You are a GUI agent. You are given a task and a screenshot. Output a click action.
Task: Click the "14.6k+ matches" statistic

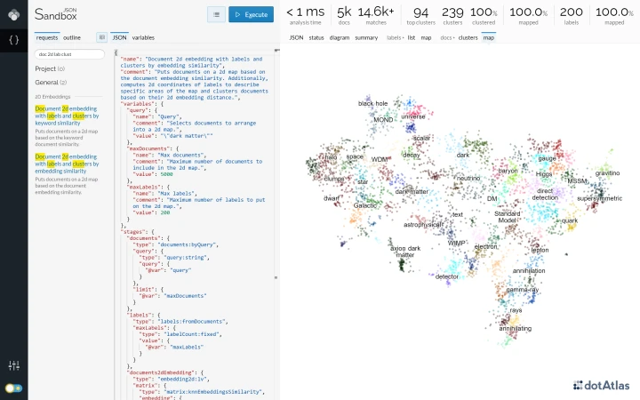click(376, 15)
